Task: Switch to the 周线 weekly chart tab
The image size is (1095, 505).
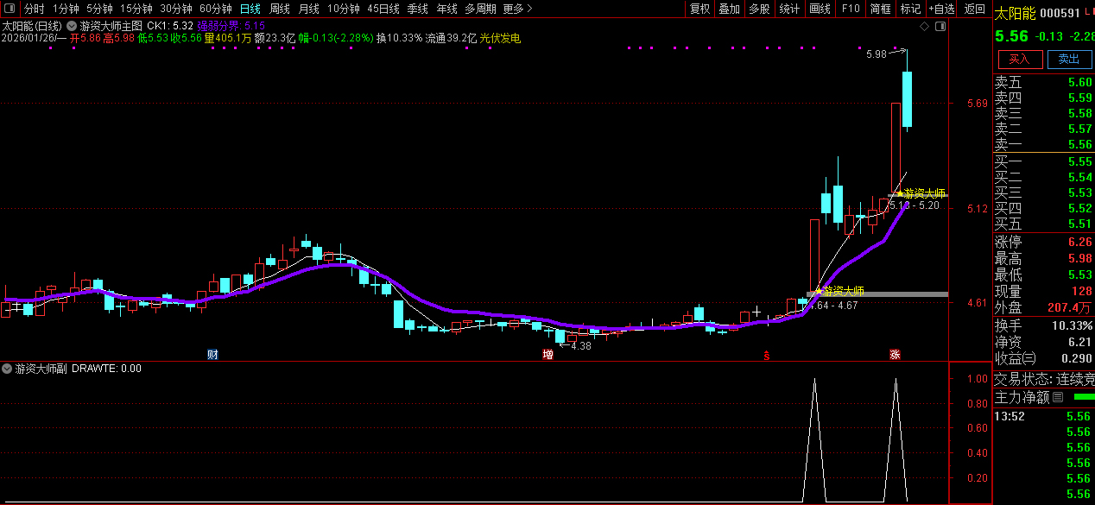Action: 280,9
